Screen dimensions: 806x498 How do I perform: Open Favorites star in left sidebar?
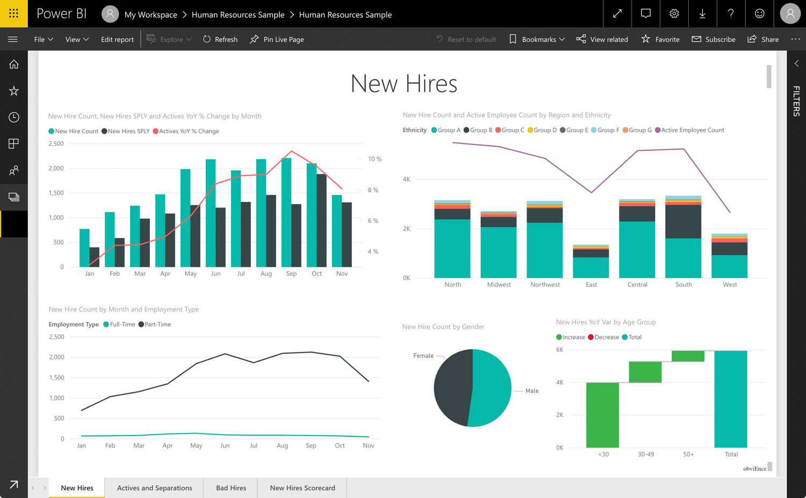click(x=14, y=91)
